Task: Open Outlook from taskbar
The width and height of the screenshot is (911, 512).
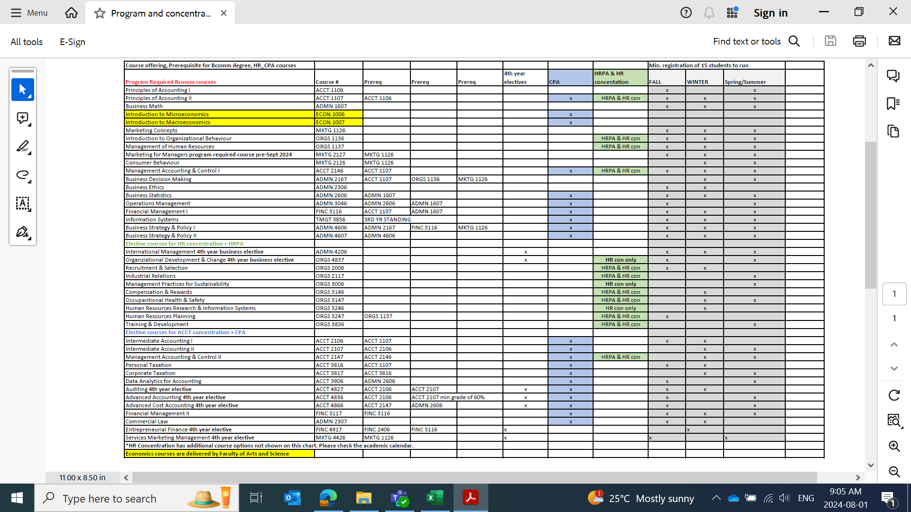Action: click(293, 498)
